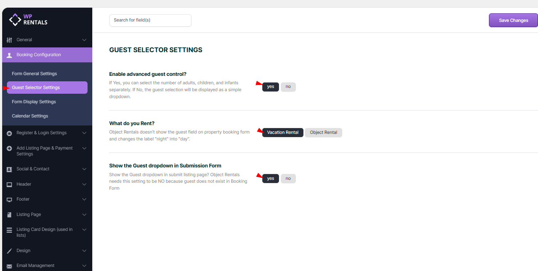This screenshot has height=271, width=538.
Task: Click the Social & Contact icon
Action: (9, 169)
